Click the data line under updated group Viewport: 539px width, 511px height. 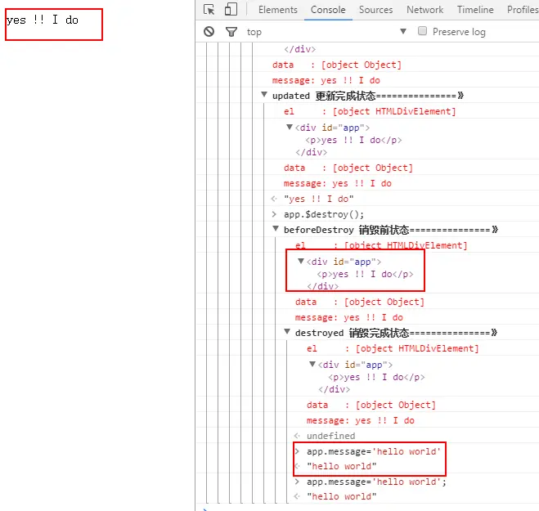[348, 168]
